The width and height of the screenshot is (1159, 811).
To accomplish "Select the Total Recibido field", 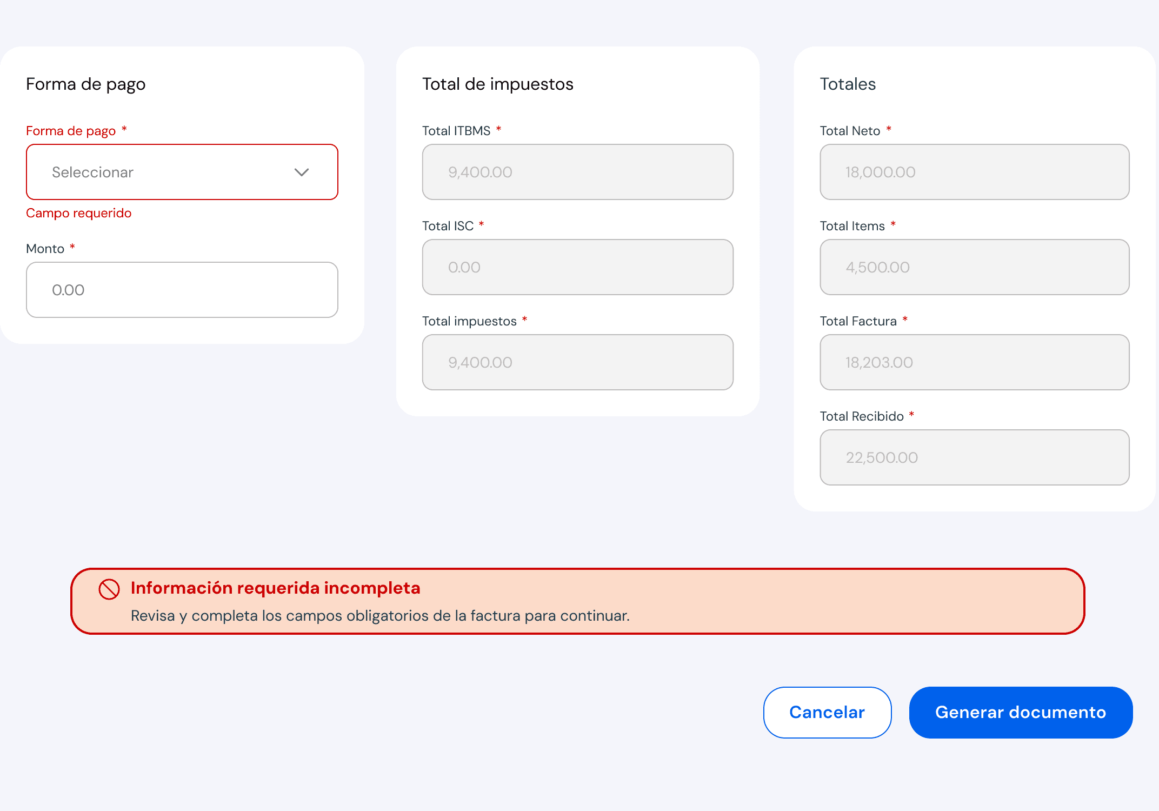I will tap(974, 457).
